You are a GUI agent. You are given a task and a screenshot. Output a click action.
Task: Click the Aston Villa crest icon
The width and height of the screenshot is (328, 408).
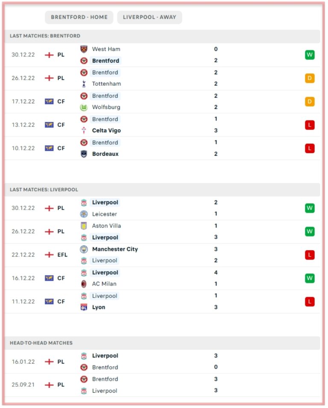84,226
